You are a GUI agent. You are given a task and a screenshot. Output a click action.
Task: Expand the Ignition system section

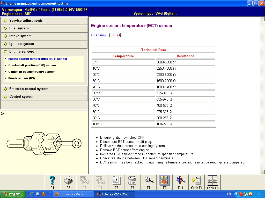[x=21, y=44]
